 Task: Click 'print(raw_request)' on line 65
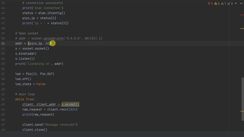click(38, 115)
